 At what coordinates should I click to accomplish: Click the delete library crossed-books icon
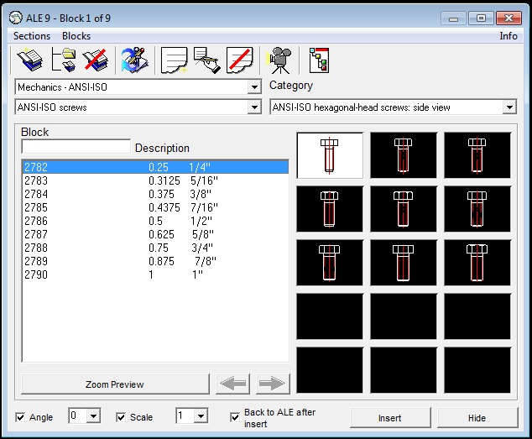96,60
